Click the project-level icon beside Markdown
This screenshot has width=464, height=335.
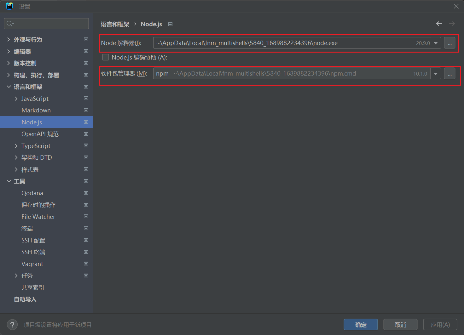pyautogui.click(x=86, y=110)
